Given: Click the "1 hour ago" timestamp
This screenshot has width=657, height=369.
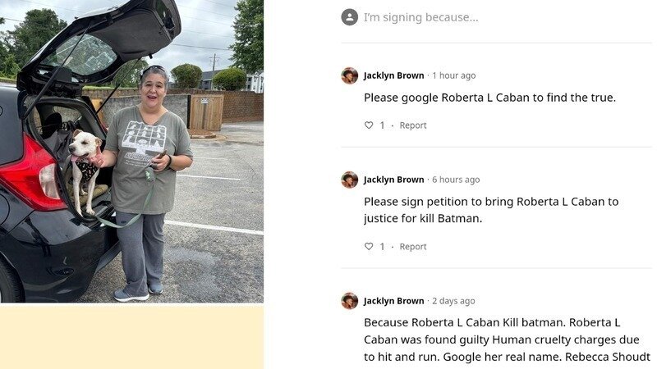Looking at the screenshot, I should click(x=454, y=75).
